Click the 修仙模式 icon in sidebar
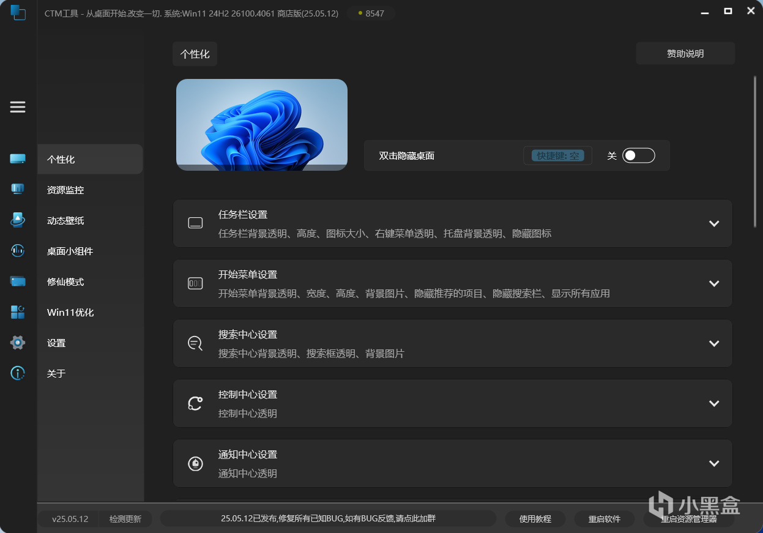 tap(18, 281)
